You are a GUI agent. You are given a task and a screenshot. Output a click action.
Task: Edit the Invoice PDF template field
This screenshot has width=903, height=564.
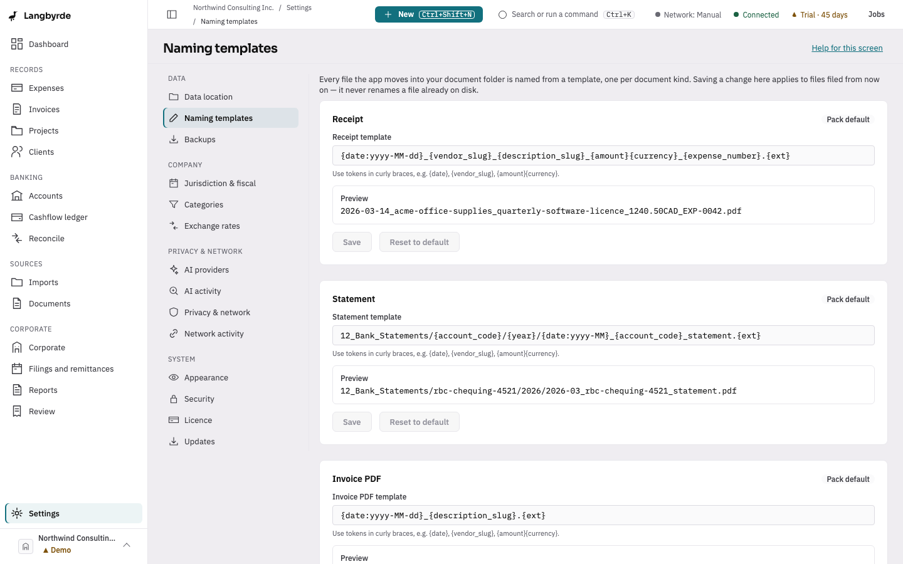coord(603,516)
